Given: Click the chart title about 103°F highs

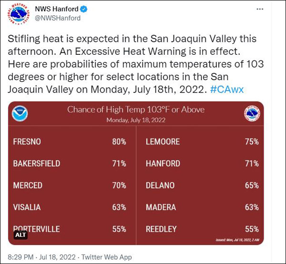Looking at the screenshot, I should coord(136,110).
